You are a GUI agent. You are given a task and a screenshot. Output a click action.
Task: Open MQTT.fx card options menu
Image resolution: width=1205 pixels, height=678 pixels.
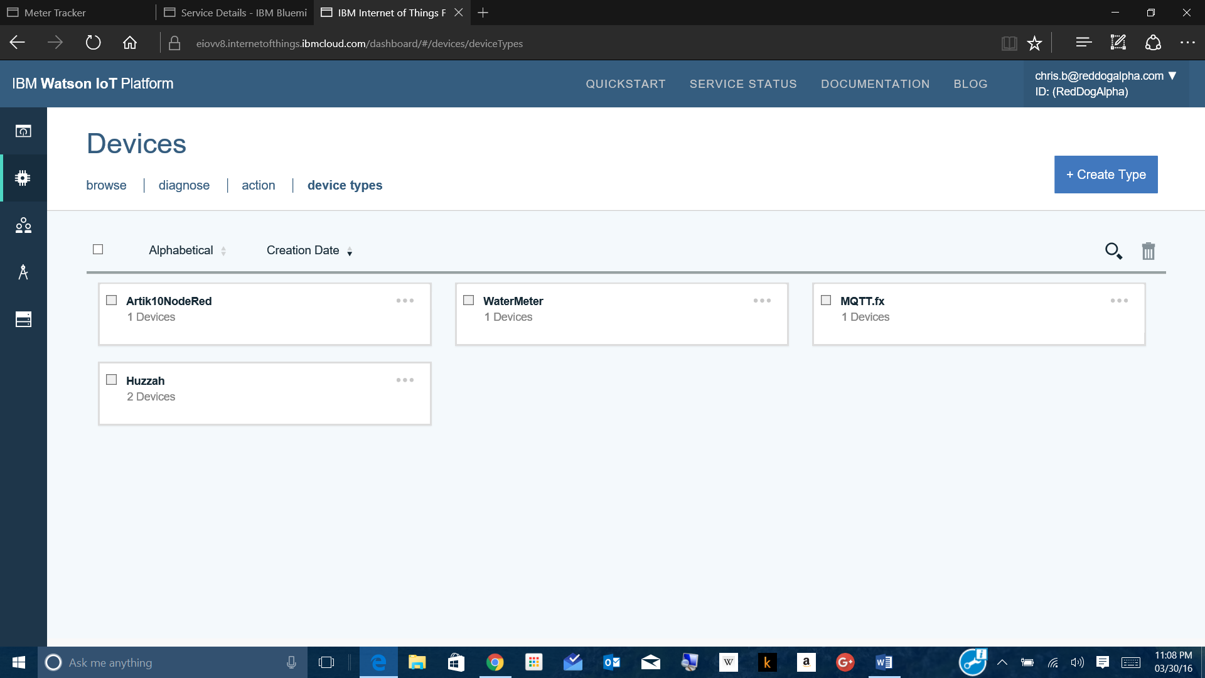(1119, 301)
